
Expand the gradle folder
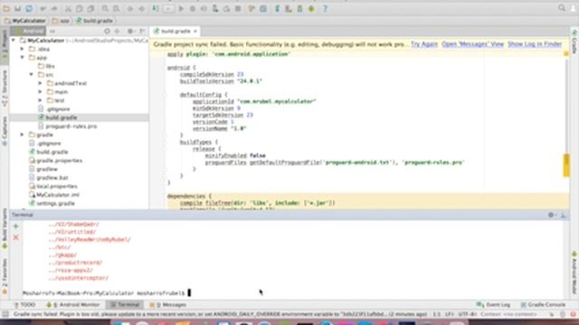point(22,135)
